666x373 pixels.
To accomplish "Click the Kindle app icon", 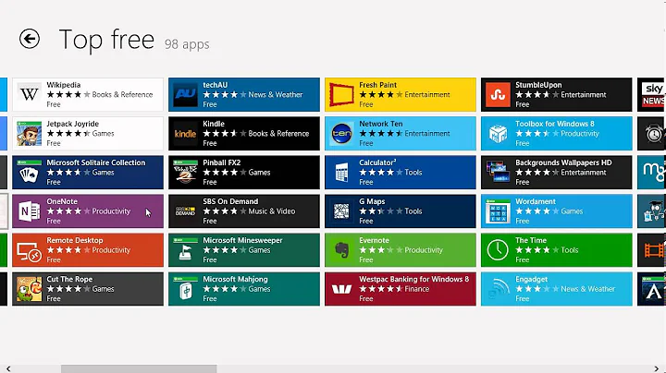I will pos(186,134).
